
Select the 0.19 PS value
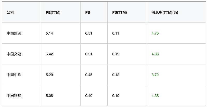[x=116, y=54]
